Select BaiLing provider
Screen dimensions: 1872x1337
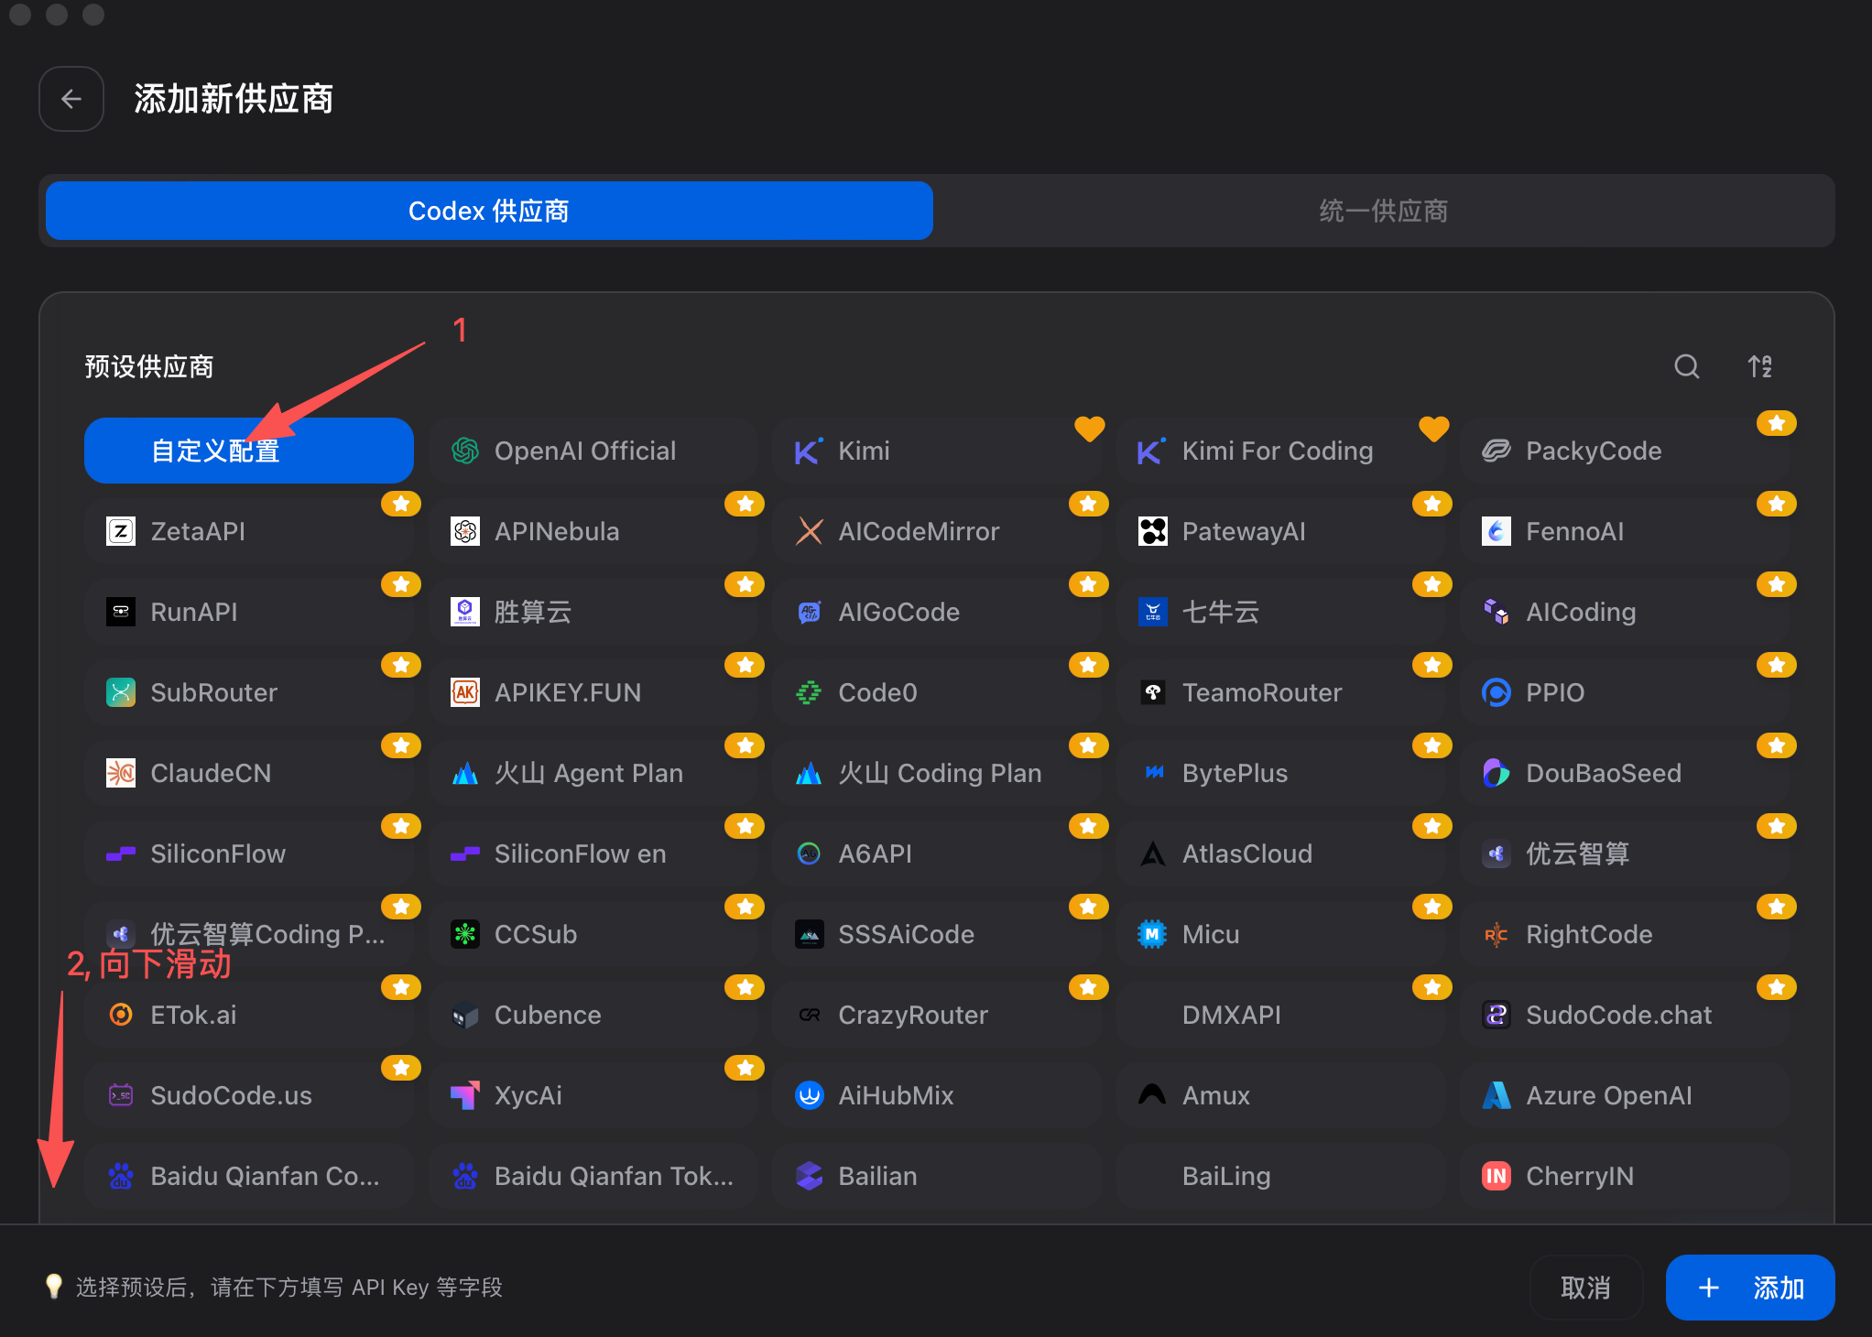[1280, 1176]
